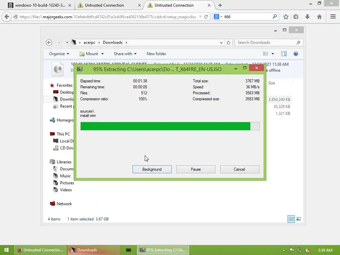Switch to Firefox in taskbar

[40, 250]
